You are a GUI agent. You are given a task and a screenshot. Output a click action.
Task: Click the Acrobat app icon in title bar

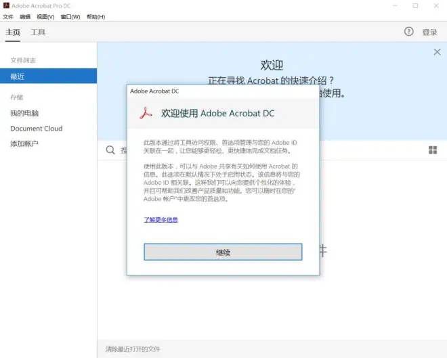6,5
